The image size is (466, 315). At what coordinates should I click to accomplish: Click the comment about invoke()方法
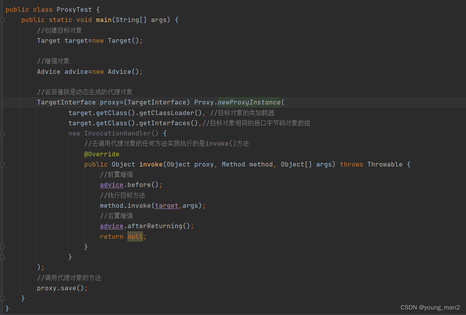point(166,144)
